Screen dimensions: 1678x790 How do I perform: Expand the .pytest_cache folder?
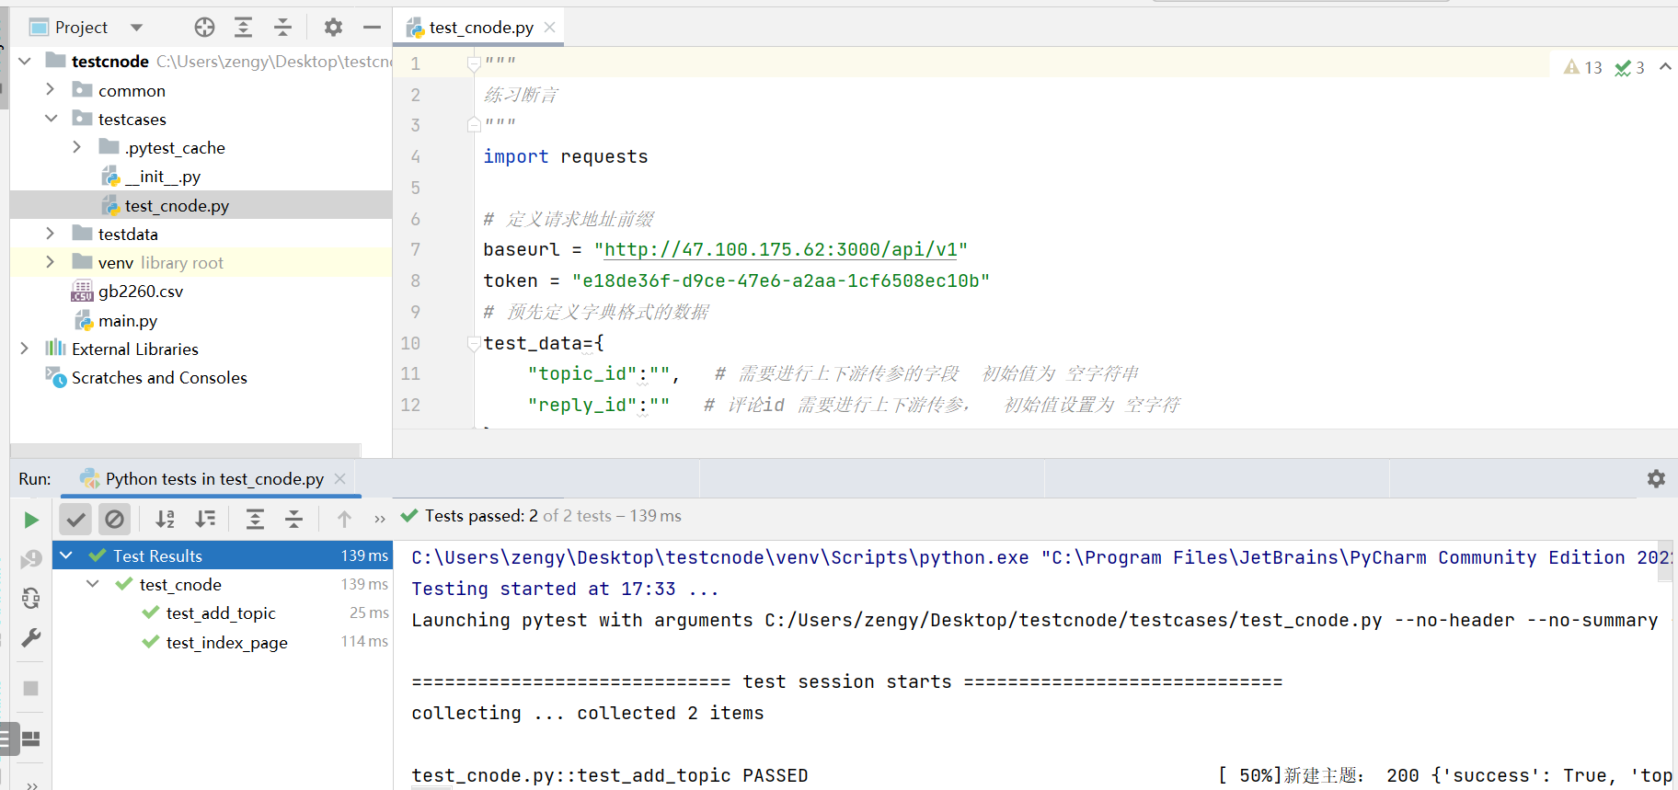coord(77,147)
